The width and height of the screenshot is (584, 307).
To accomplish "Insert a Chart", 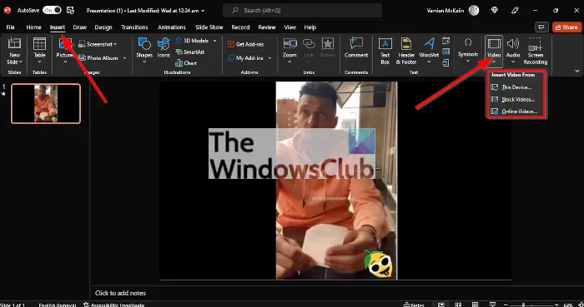I will click(x=186, y=62).
